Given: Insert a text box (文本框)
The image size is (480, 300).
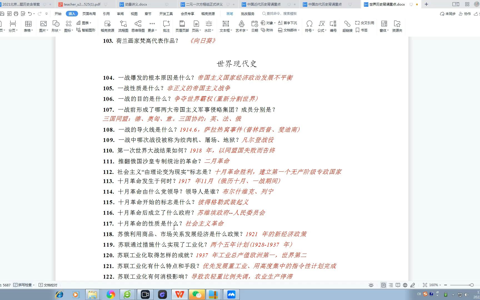Looking at the screenshot, I should pos(226,26).
